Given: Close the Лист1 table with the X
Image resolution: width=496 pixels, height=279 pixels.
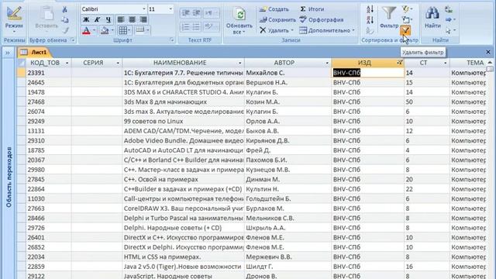Looking at the screenshot, I should pos(488,52).
